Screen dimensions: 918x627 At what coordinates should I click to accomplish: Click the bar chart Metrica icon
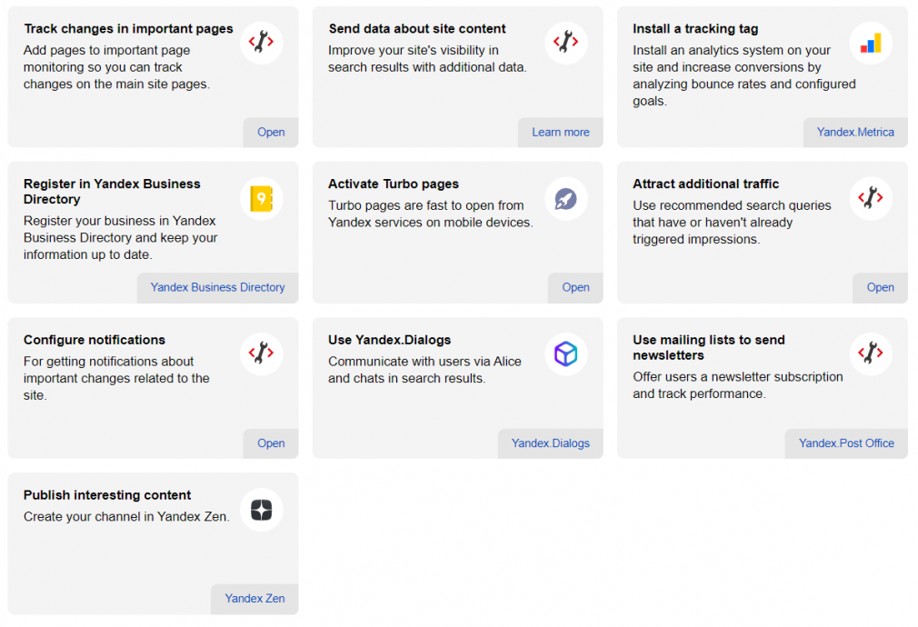871,43
